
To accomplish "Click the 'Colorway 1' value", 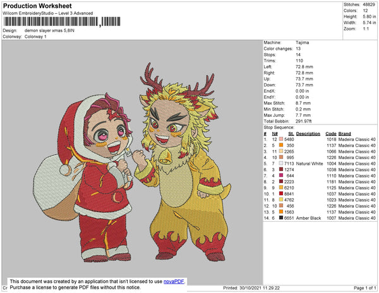I will pyautogui.click(x=35, y=37).
